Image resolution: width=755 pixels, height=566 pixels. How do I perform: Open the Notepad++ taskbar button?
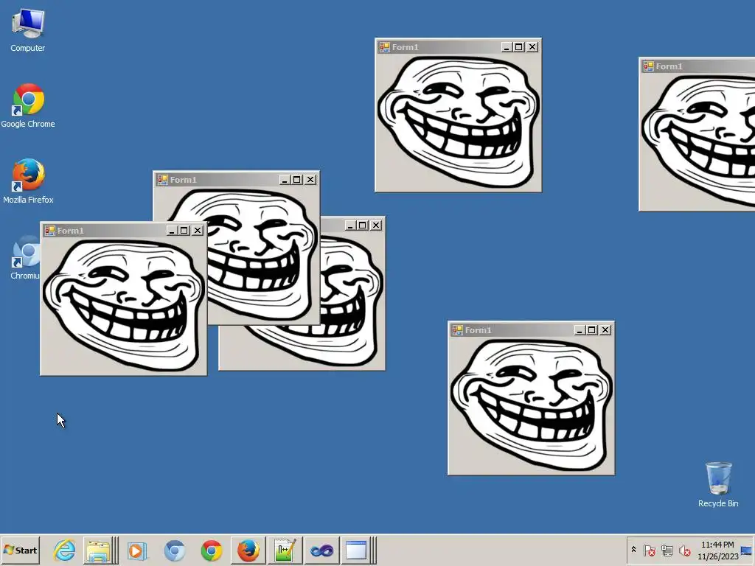(285, 550)
